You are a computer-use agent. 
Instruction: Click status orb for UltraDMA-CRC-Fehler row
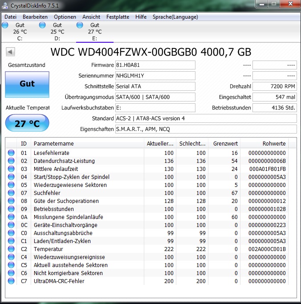tap(11, 281)
